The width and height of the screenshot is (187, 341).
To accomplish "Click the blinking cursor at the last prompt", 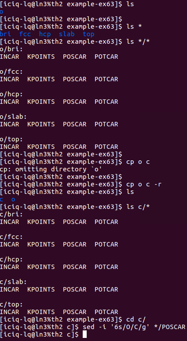I will pyautogui.click(x=84, y=334).
